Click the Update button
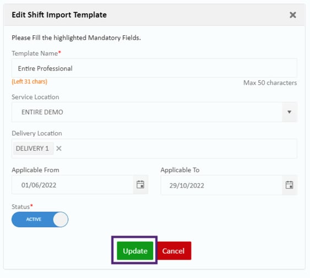This screenshot has height=278, width=310. [135, 250]
